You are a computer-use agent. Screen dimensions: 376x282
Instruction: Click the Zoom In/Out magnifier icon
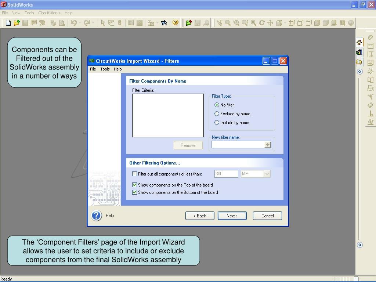(245, 23)
